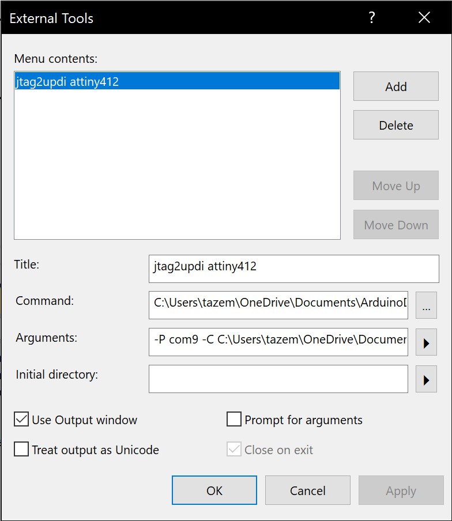Focus the Title text field
Viewport: 452px width, 521px height.
[294, 269]
